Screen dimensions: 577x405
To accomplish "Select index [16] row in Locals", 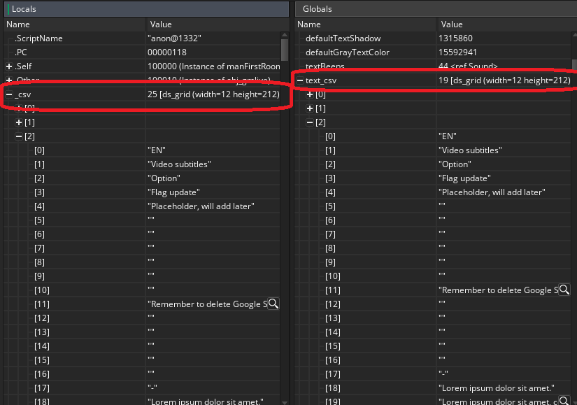I will click(x=142, y=374).
